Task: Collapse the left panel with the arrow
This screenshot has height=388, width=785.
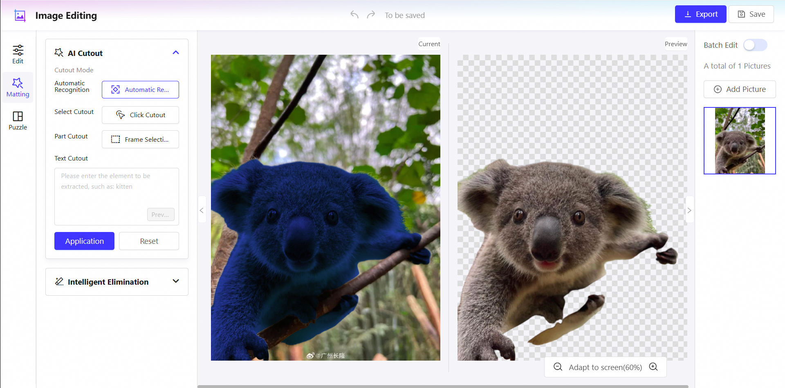Action: coord(202,210)
